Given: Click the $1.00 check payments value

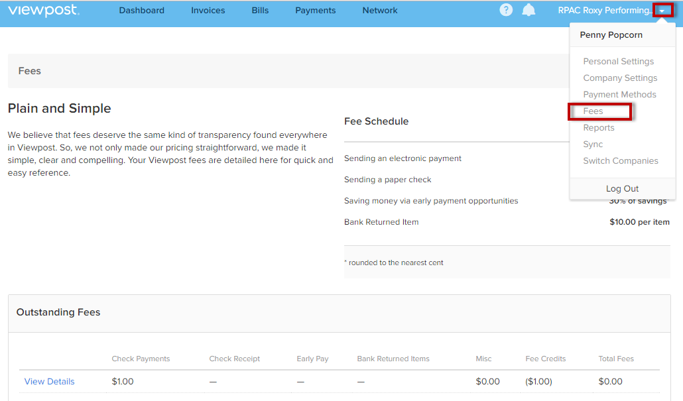Looking at the screenshot, I should click(x=123, y=381).
